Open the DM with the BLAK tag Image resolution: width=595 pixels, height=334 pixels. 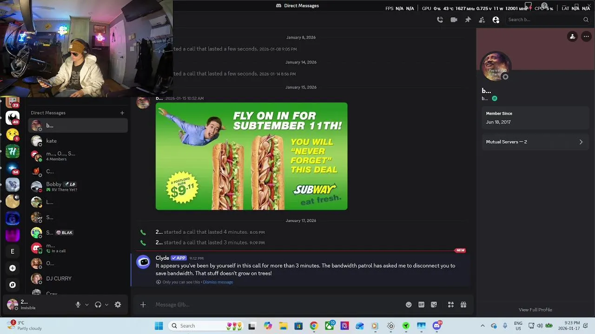click(78, 232)
